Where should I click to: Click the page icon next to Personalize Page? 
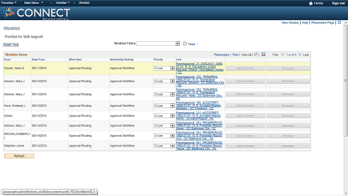(x=339, y=22)
